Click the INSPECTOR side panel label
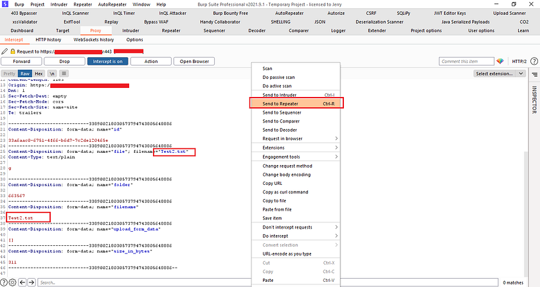Viewport: 540px width, 287px height. click(534, 100)
